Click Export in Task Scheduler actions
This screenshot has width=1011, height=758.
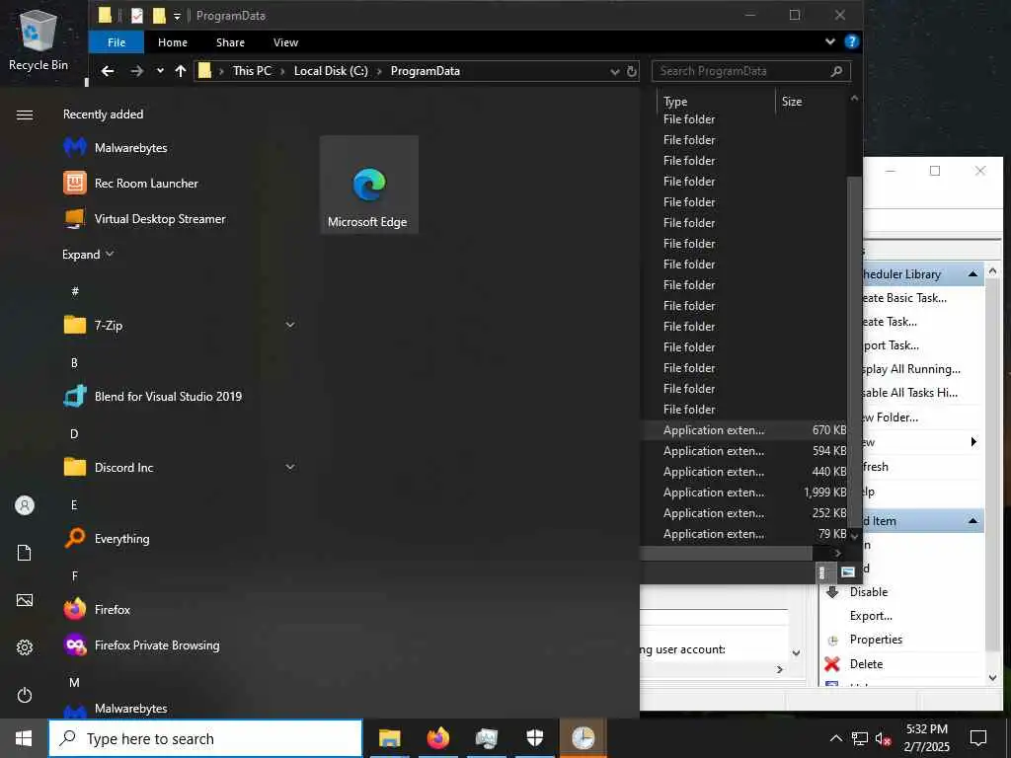coord(871,616)
